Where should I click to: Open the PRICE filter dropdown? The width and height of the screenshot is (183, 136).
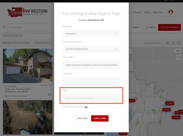point(137,27)
